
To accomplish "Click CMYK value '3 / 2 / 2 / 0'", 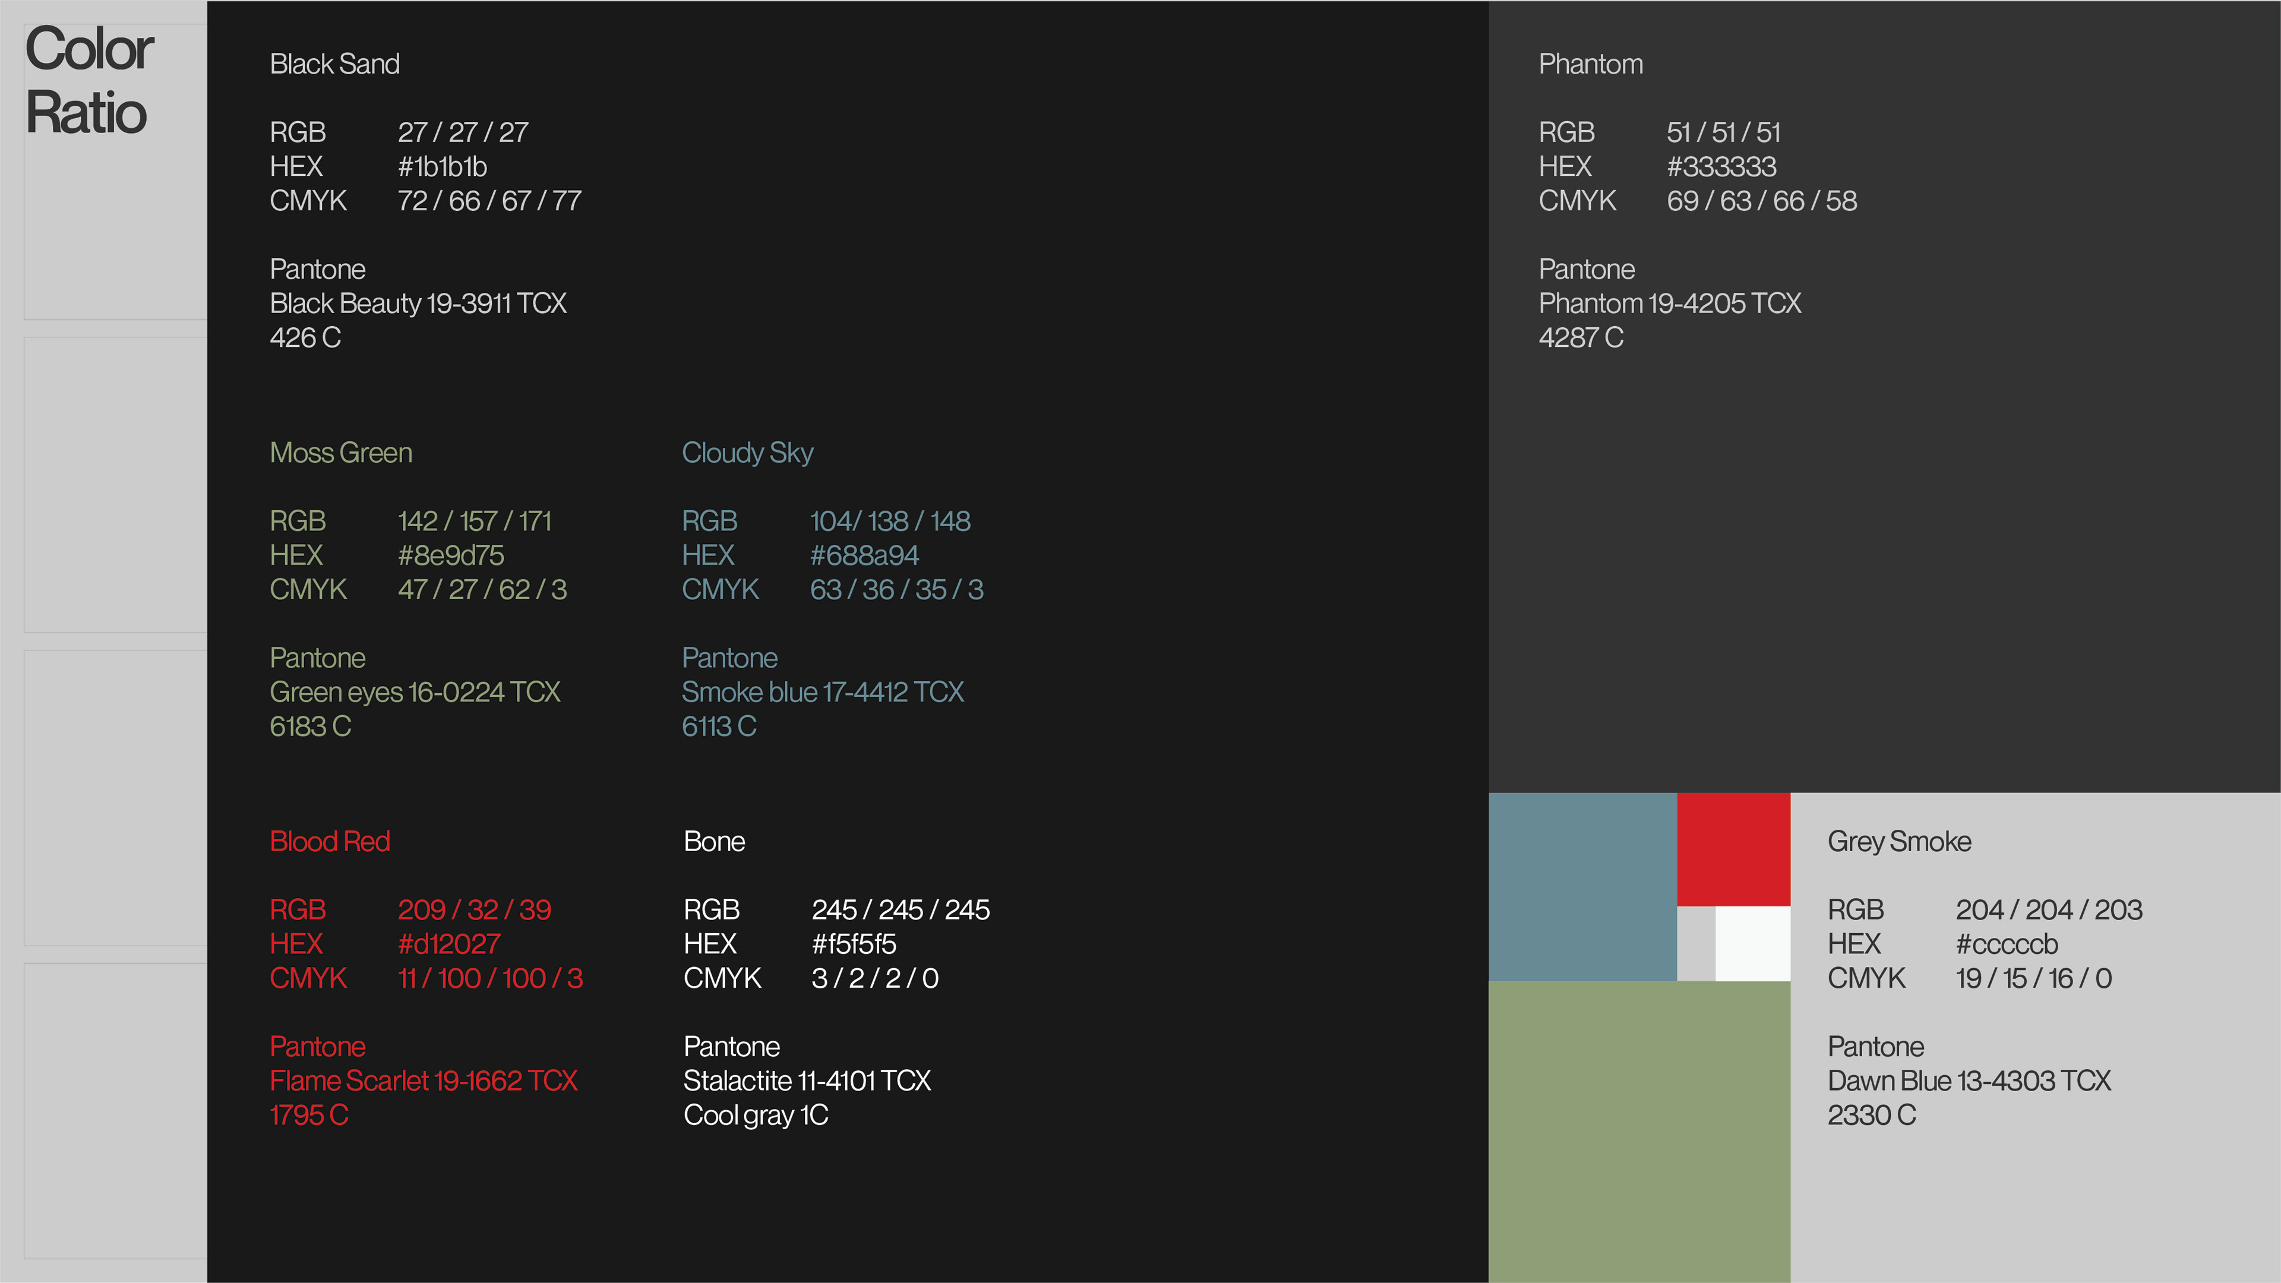I will pyautogui.click(x=876, y=978).
